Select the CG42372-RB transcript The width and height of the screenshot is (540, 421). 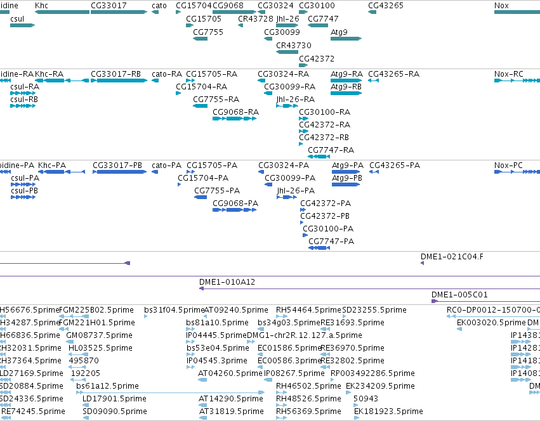point(301,144)
